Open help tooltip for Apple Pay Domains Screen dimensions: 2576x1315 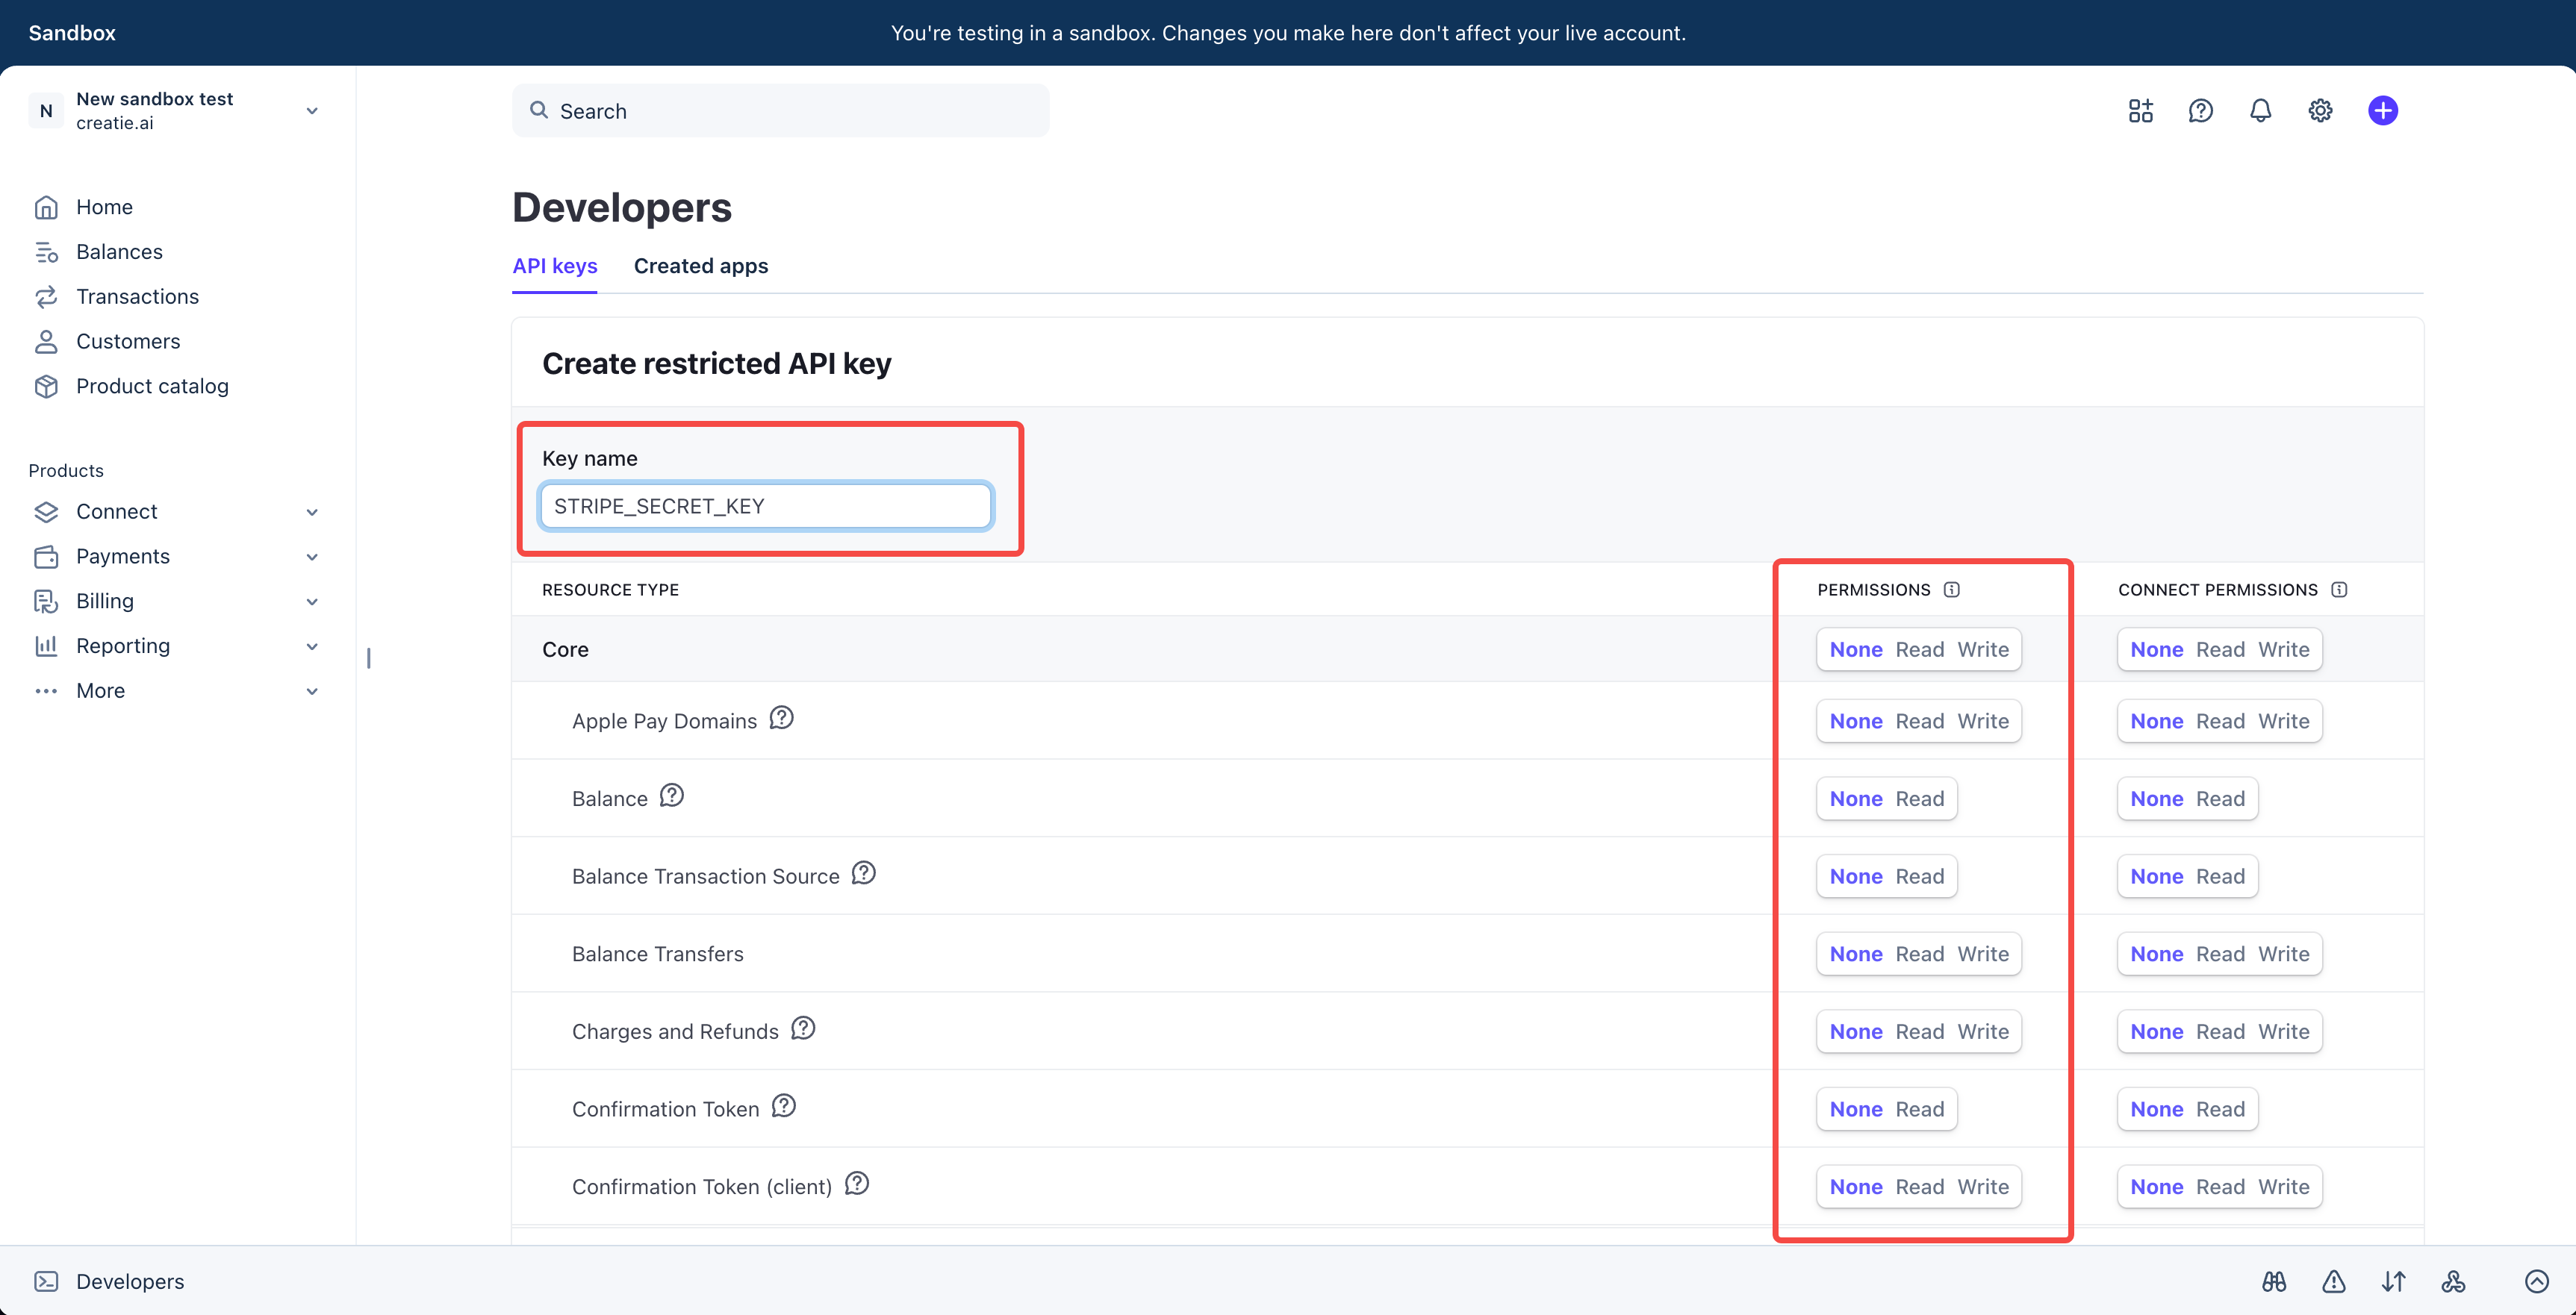pyautogui.click(x=781, y=719)
